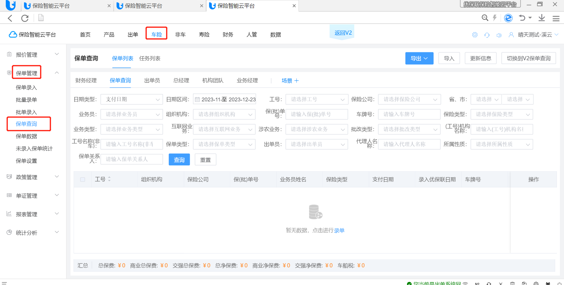Switch to the 财务经理 scene tab
Image resolution: width=564 pixels, height=285 pixels.
click(x=86, y=81)
